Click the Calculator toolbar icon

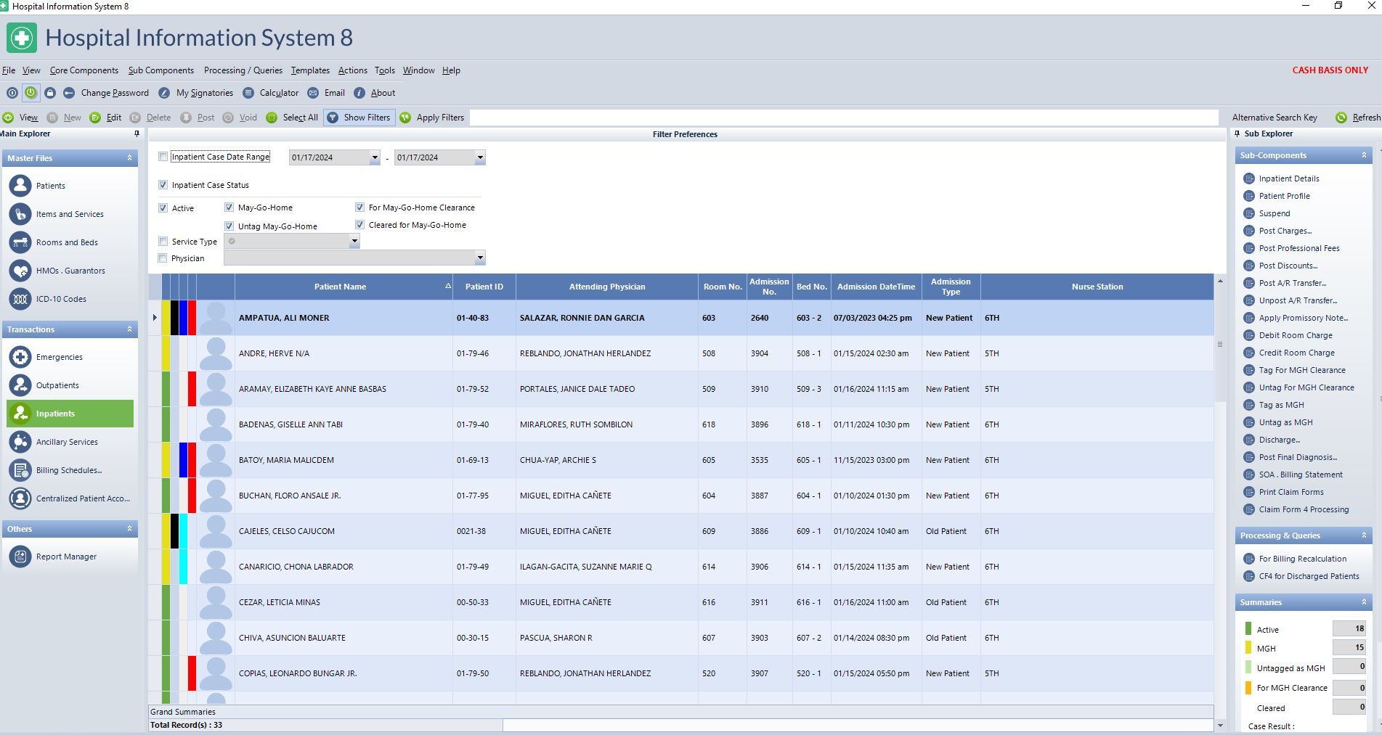point(248,93)
